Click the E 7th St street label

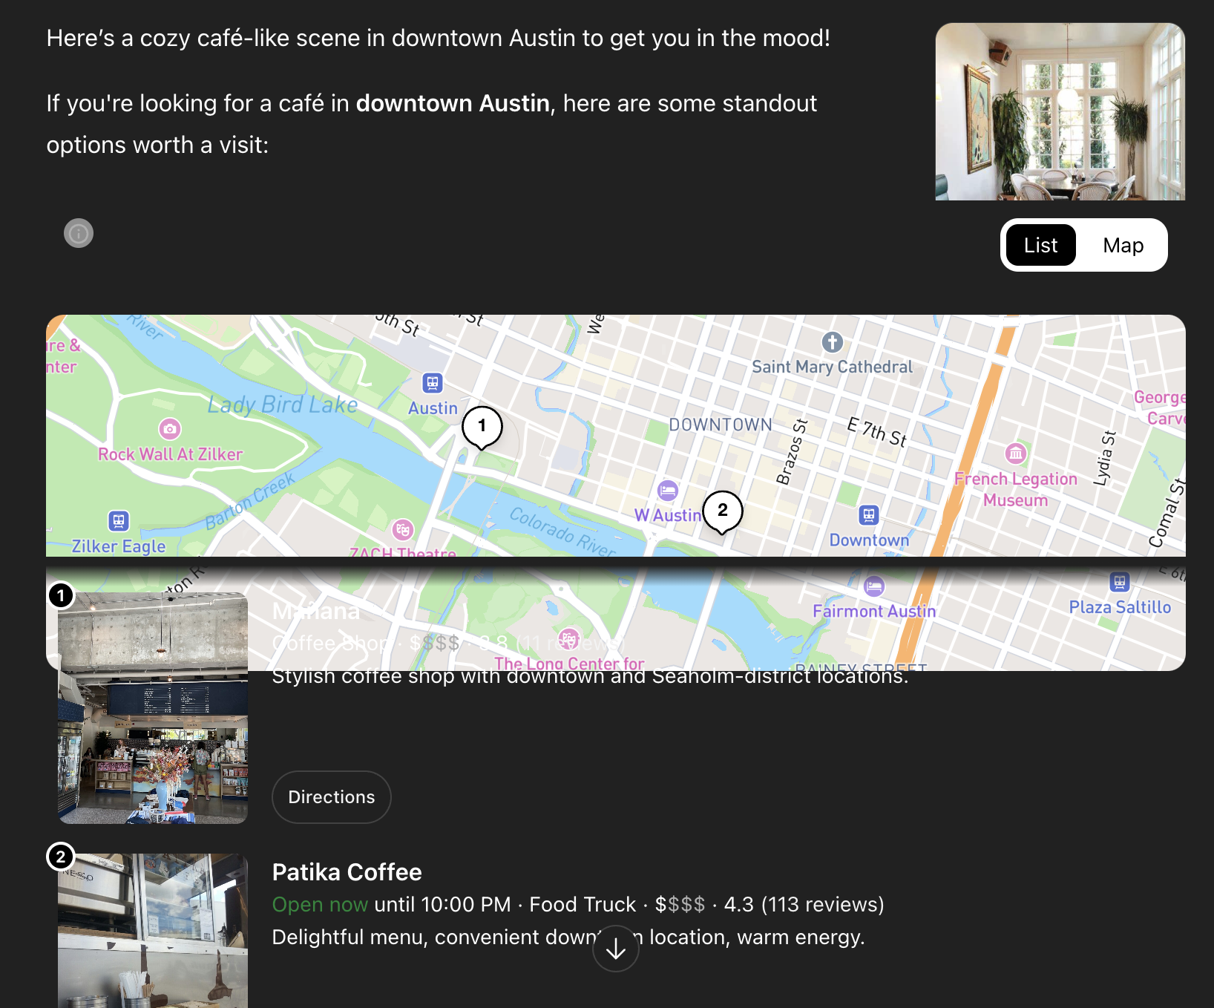(x=877, y=432)
